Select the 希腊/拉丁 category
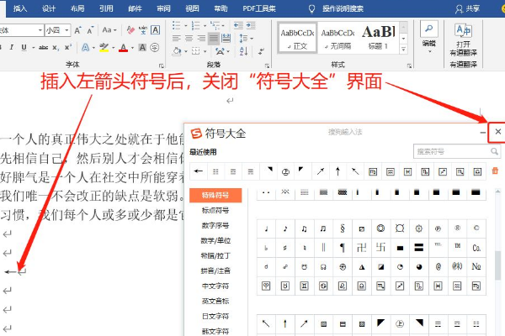 [x=215, y=255]
